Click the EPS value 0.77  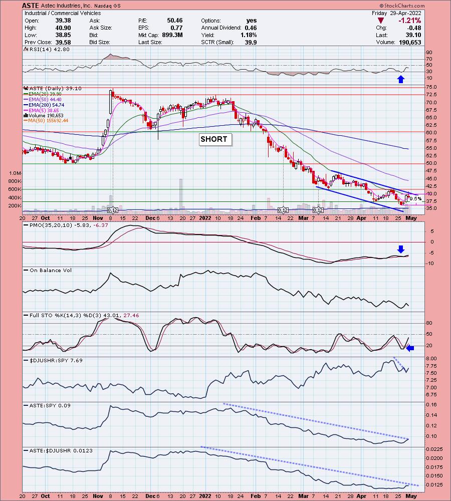[x=176, y=28]
